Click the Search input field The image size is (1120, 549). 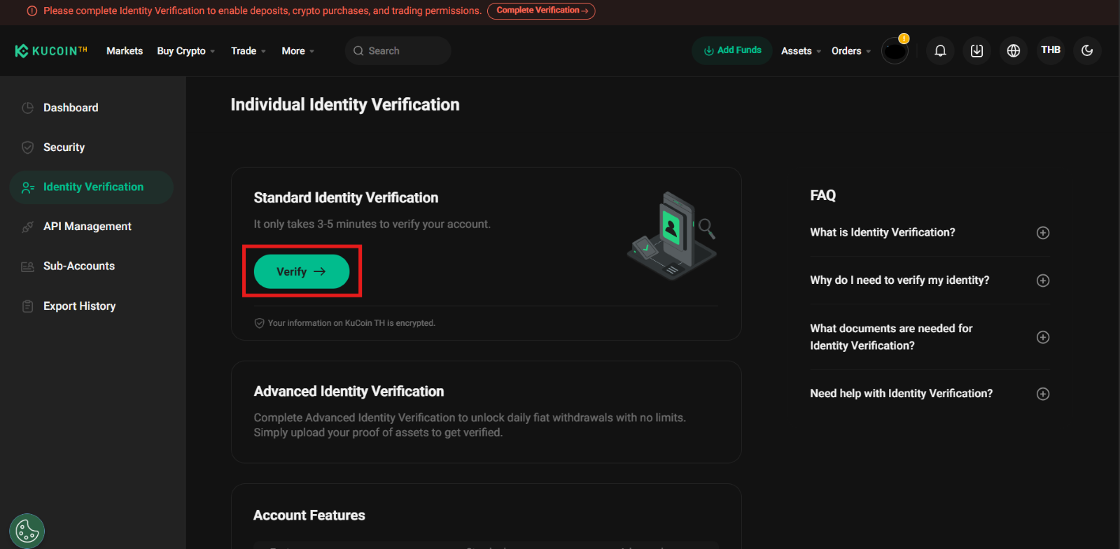(x=398, y=51)
